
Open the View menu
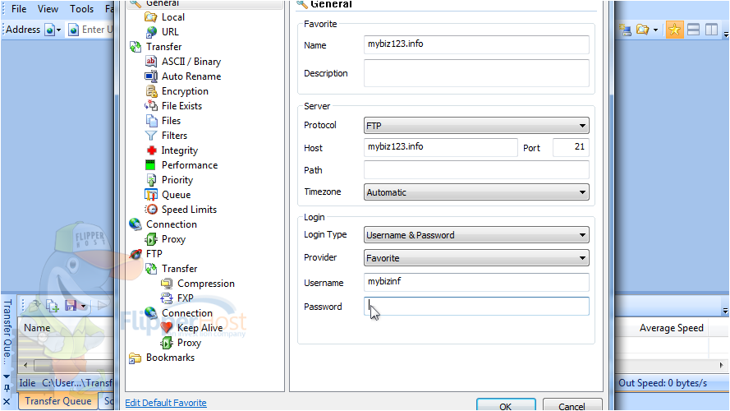tap(48, 9)
